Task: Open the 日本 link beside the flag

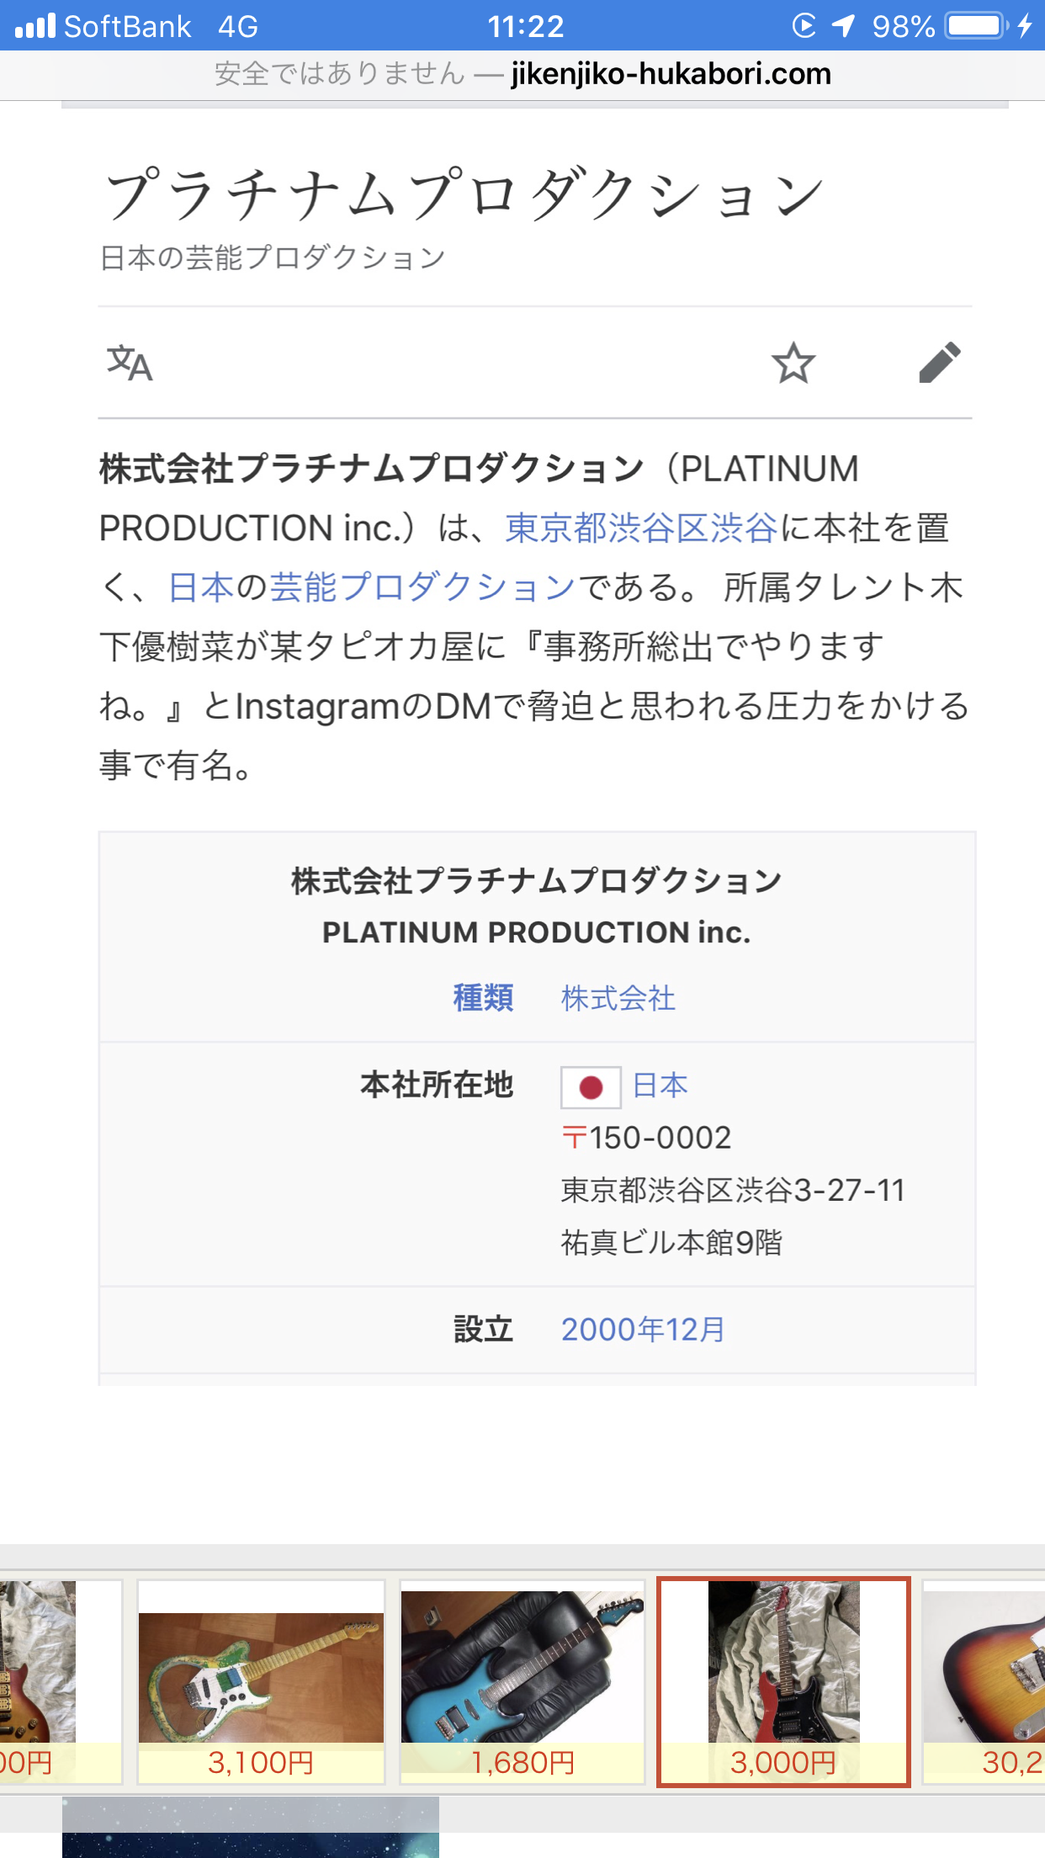Action: tap(660, 1086)
